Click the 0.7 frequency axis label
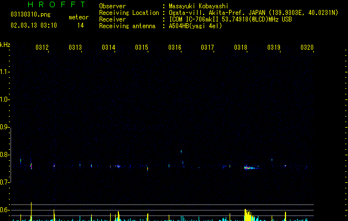348x221 pixels. coord(4,182)
